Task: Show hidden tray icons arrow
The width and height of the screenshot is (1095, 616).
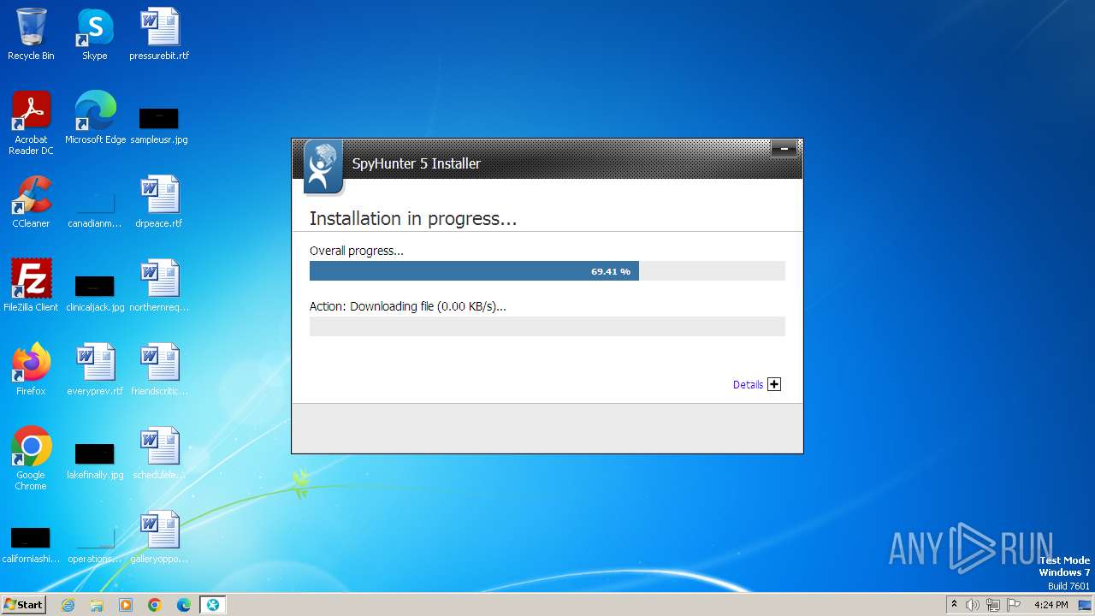Action: pyautogui.click(x=954, y=605)
